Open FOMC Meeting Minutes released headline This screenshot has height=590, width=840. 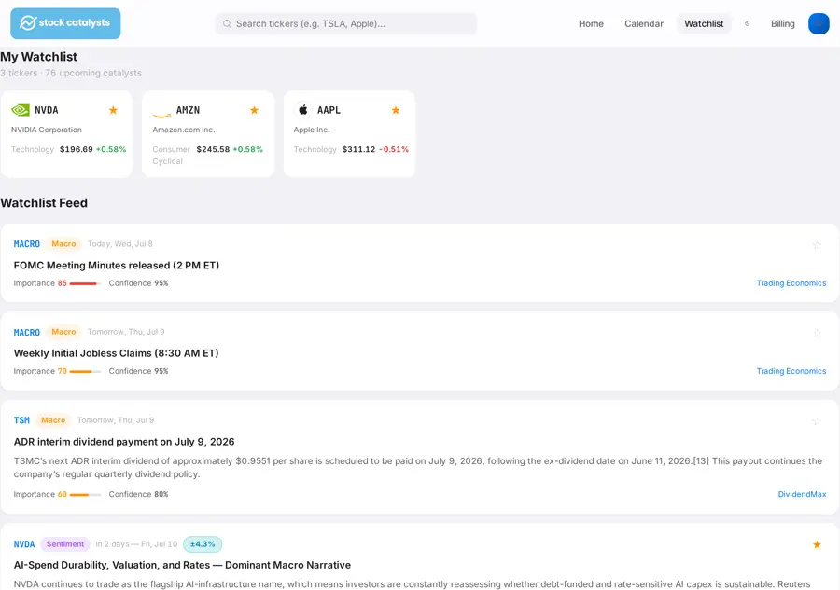(x=117, y=266)
